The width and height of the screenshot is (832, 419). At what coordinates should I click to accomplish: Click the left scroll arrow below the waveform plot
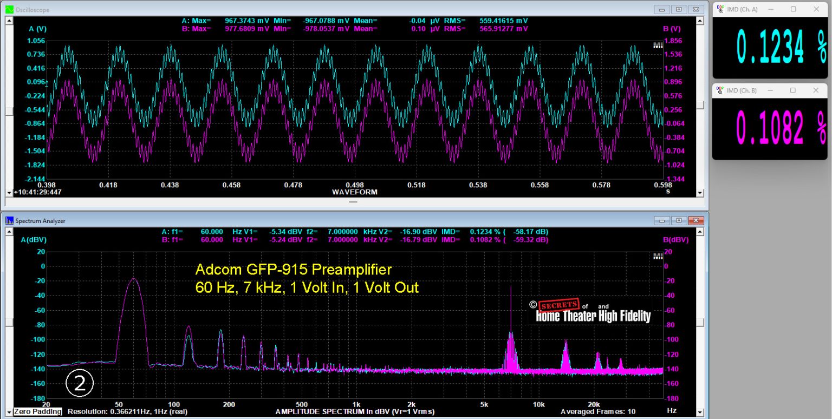[9, 192]
